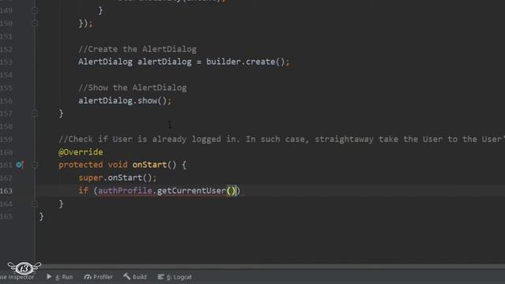505x284 pixels.
Task: Click line number 163 in the gutter
Action: [6, 191]
